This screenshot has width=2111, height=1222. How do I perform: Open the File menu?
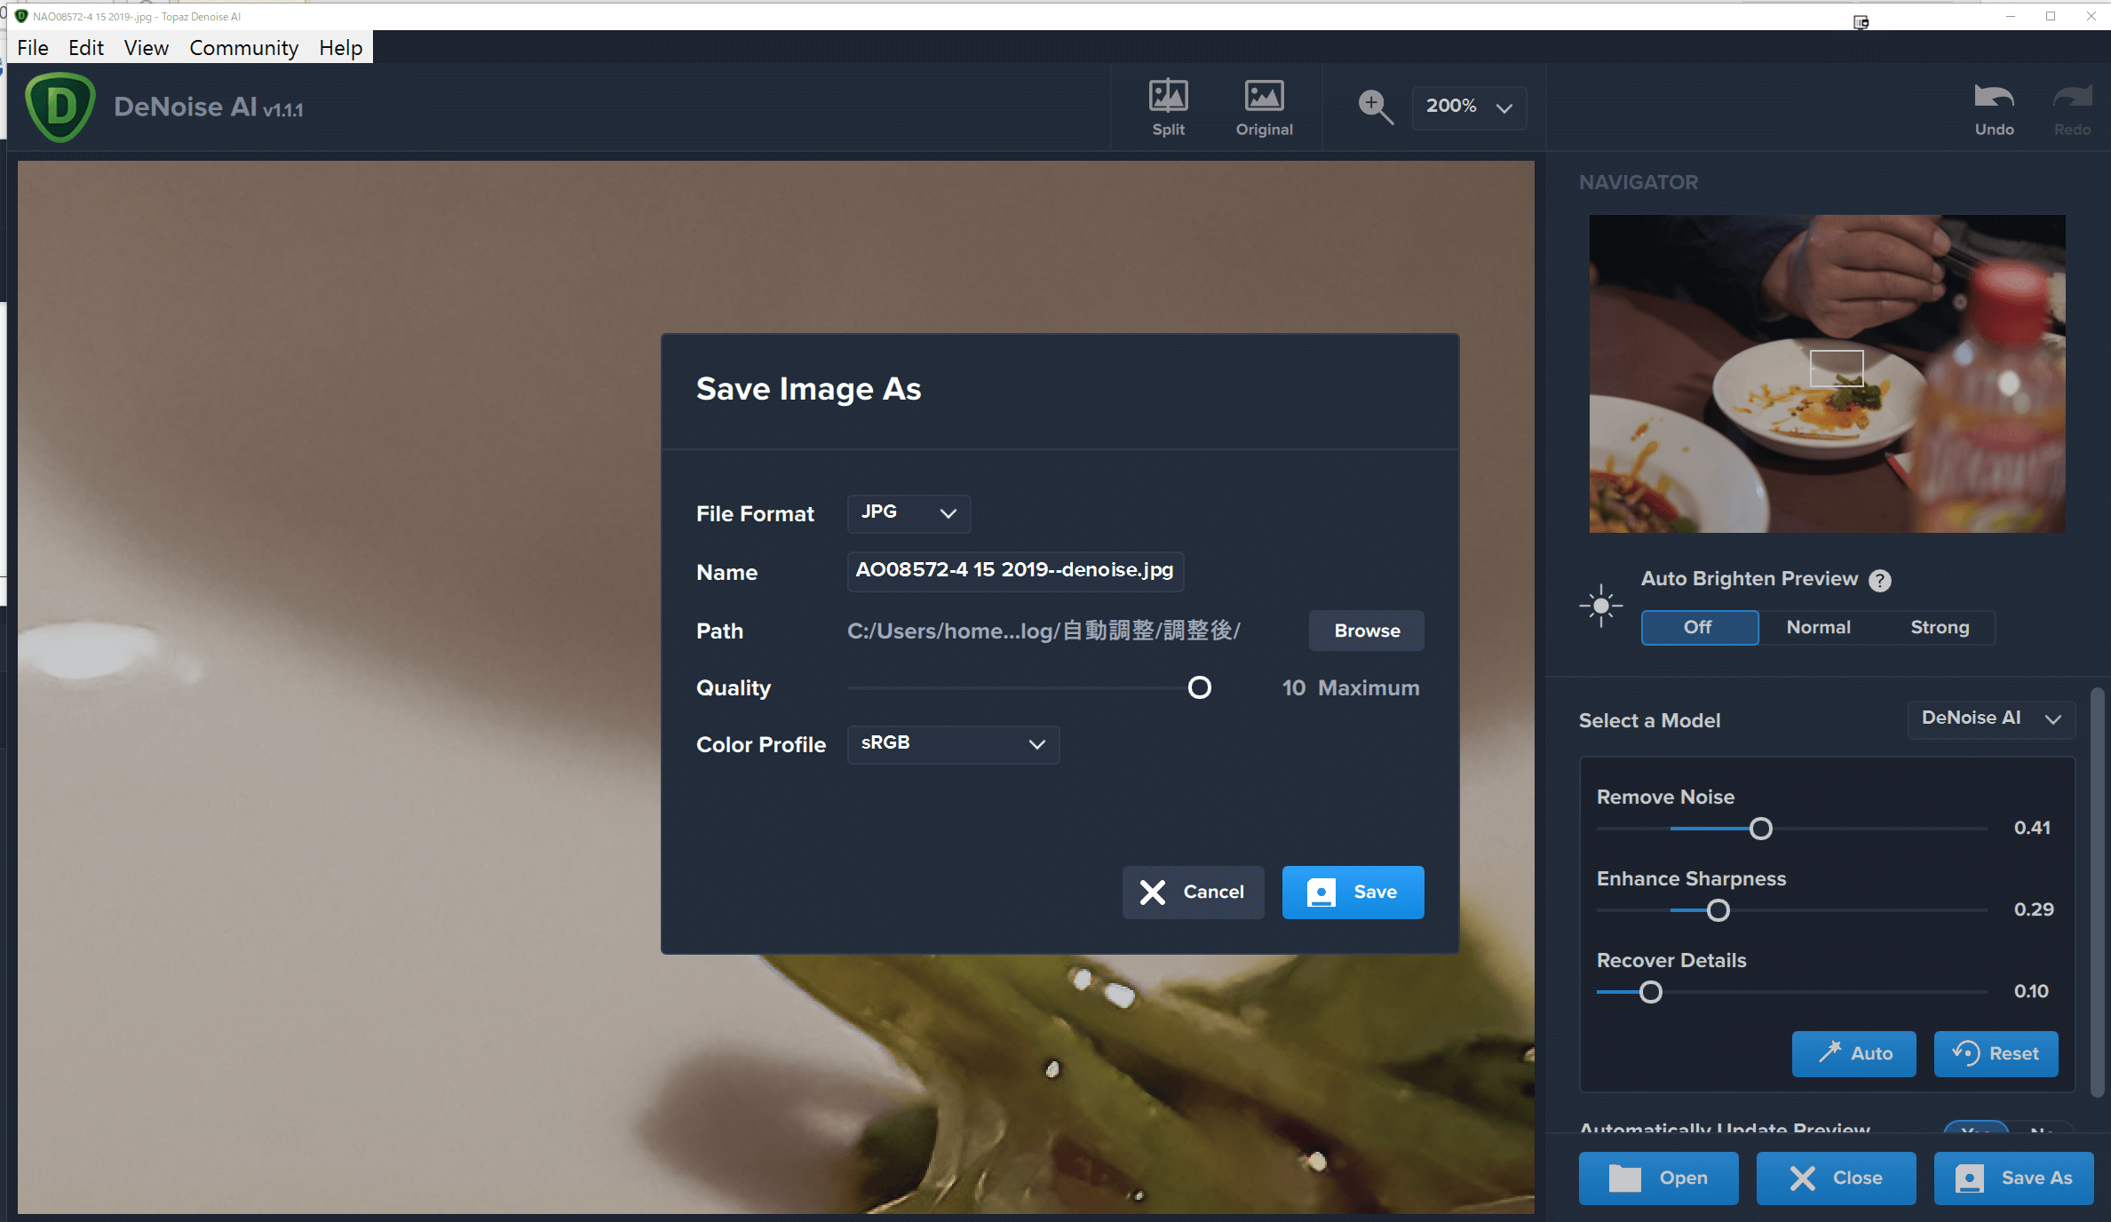33,48
